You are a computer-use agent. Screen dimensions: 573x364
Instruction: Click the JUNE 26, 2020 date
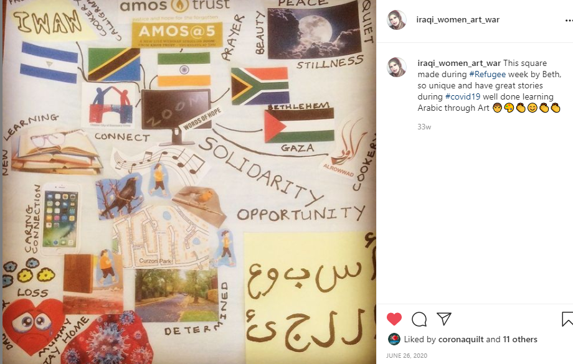click(406, 356)
